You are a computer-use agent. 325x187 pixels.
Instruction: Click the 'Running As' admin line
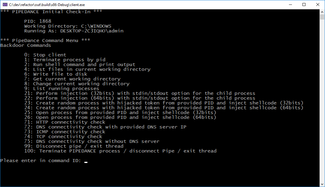(x=74, y=31)
